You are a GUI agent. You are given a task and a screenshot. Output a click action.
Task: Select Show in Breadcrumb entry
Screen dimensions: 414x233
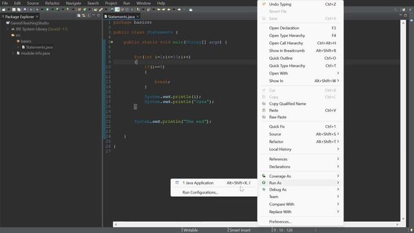tap(300, 50)
